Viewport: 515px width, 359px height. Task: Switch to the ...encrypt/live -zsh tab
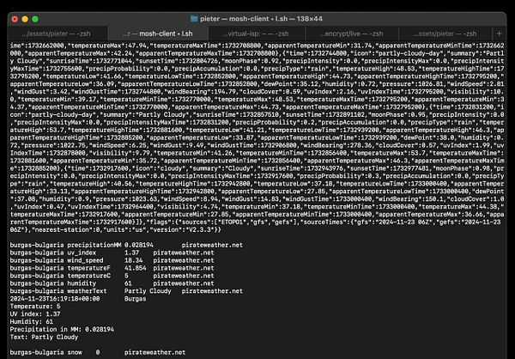[x=352, y=33]
